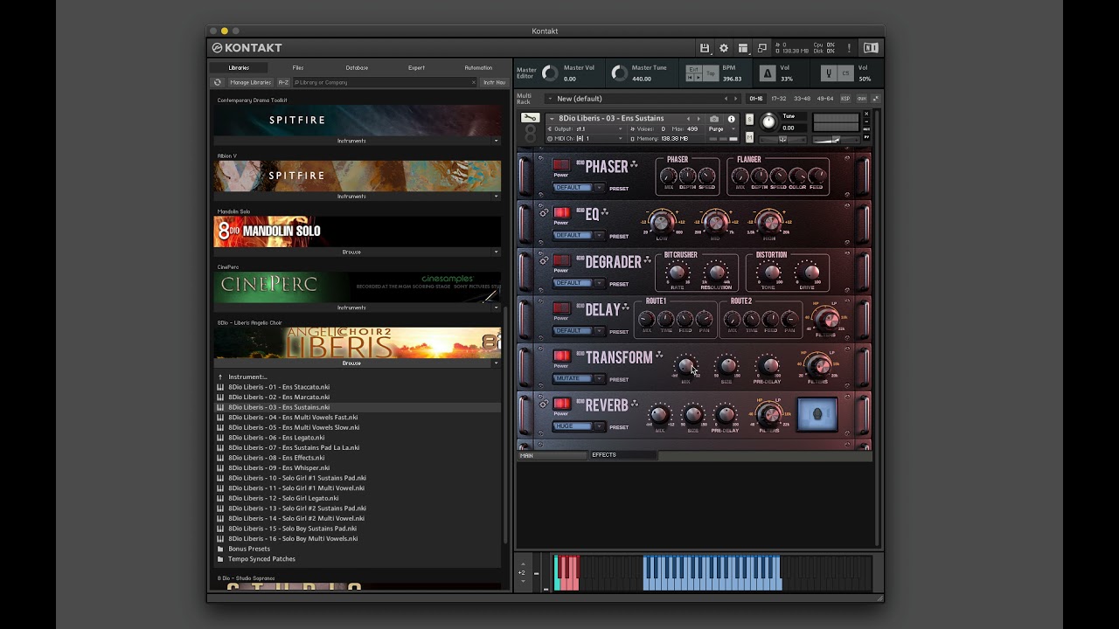Image resolution: width=1119 pixels, height=629 pixels.
Task: Click the NI logo button
Action: coord(871,48)
